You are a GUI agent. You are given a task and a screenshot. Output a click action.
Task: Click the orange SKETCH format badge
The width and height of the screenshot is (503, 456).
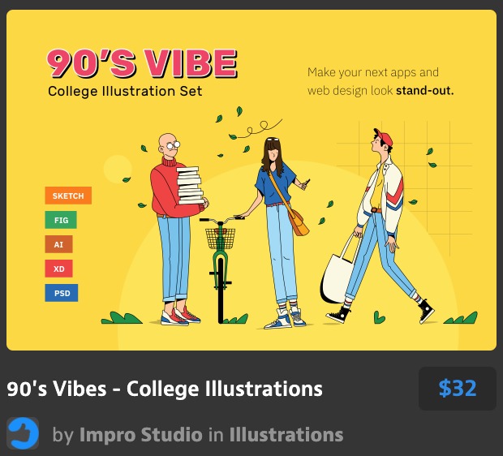pos(68,196)
